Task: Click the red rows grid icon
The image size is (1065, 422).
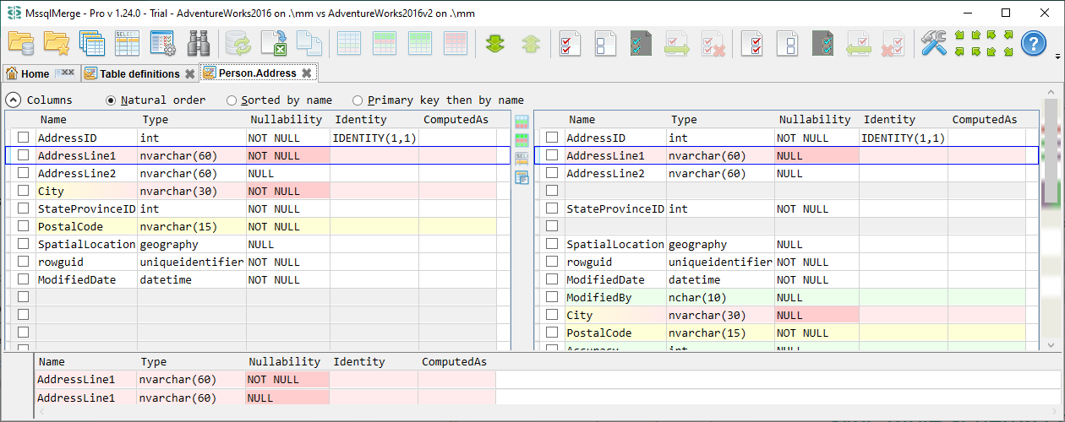Action: click(x=456, y=43)
